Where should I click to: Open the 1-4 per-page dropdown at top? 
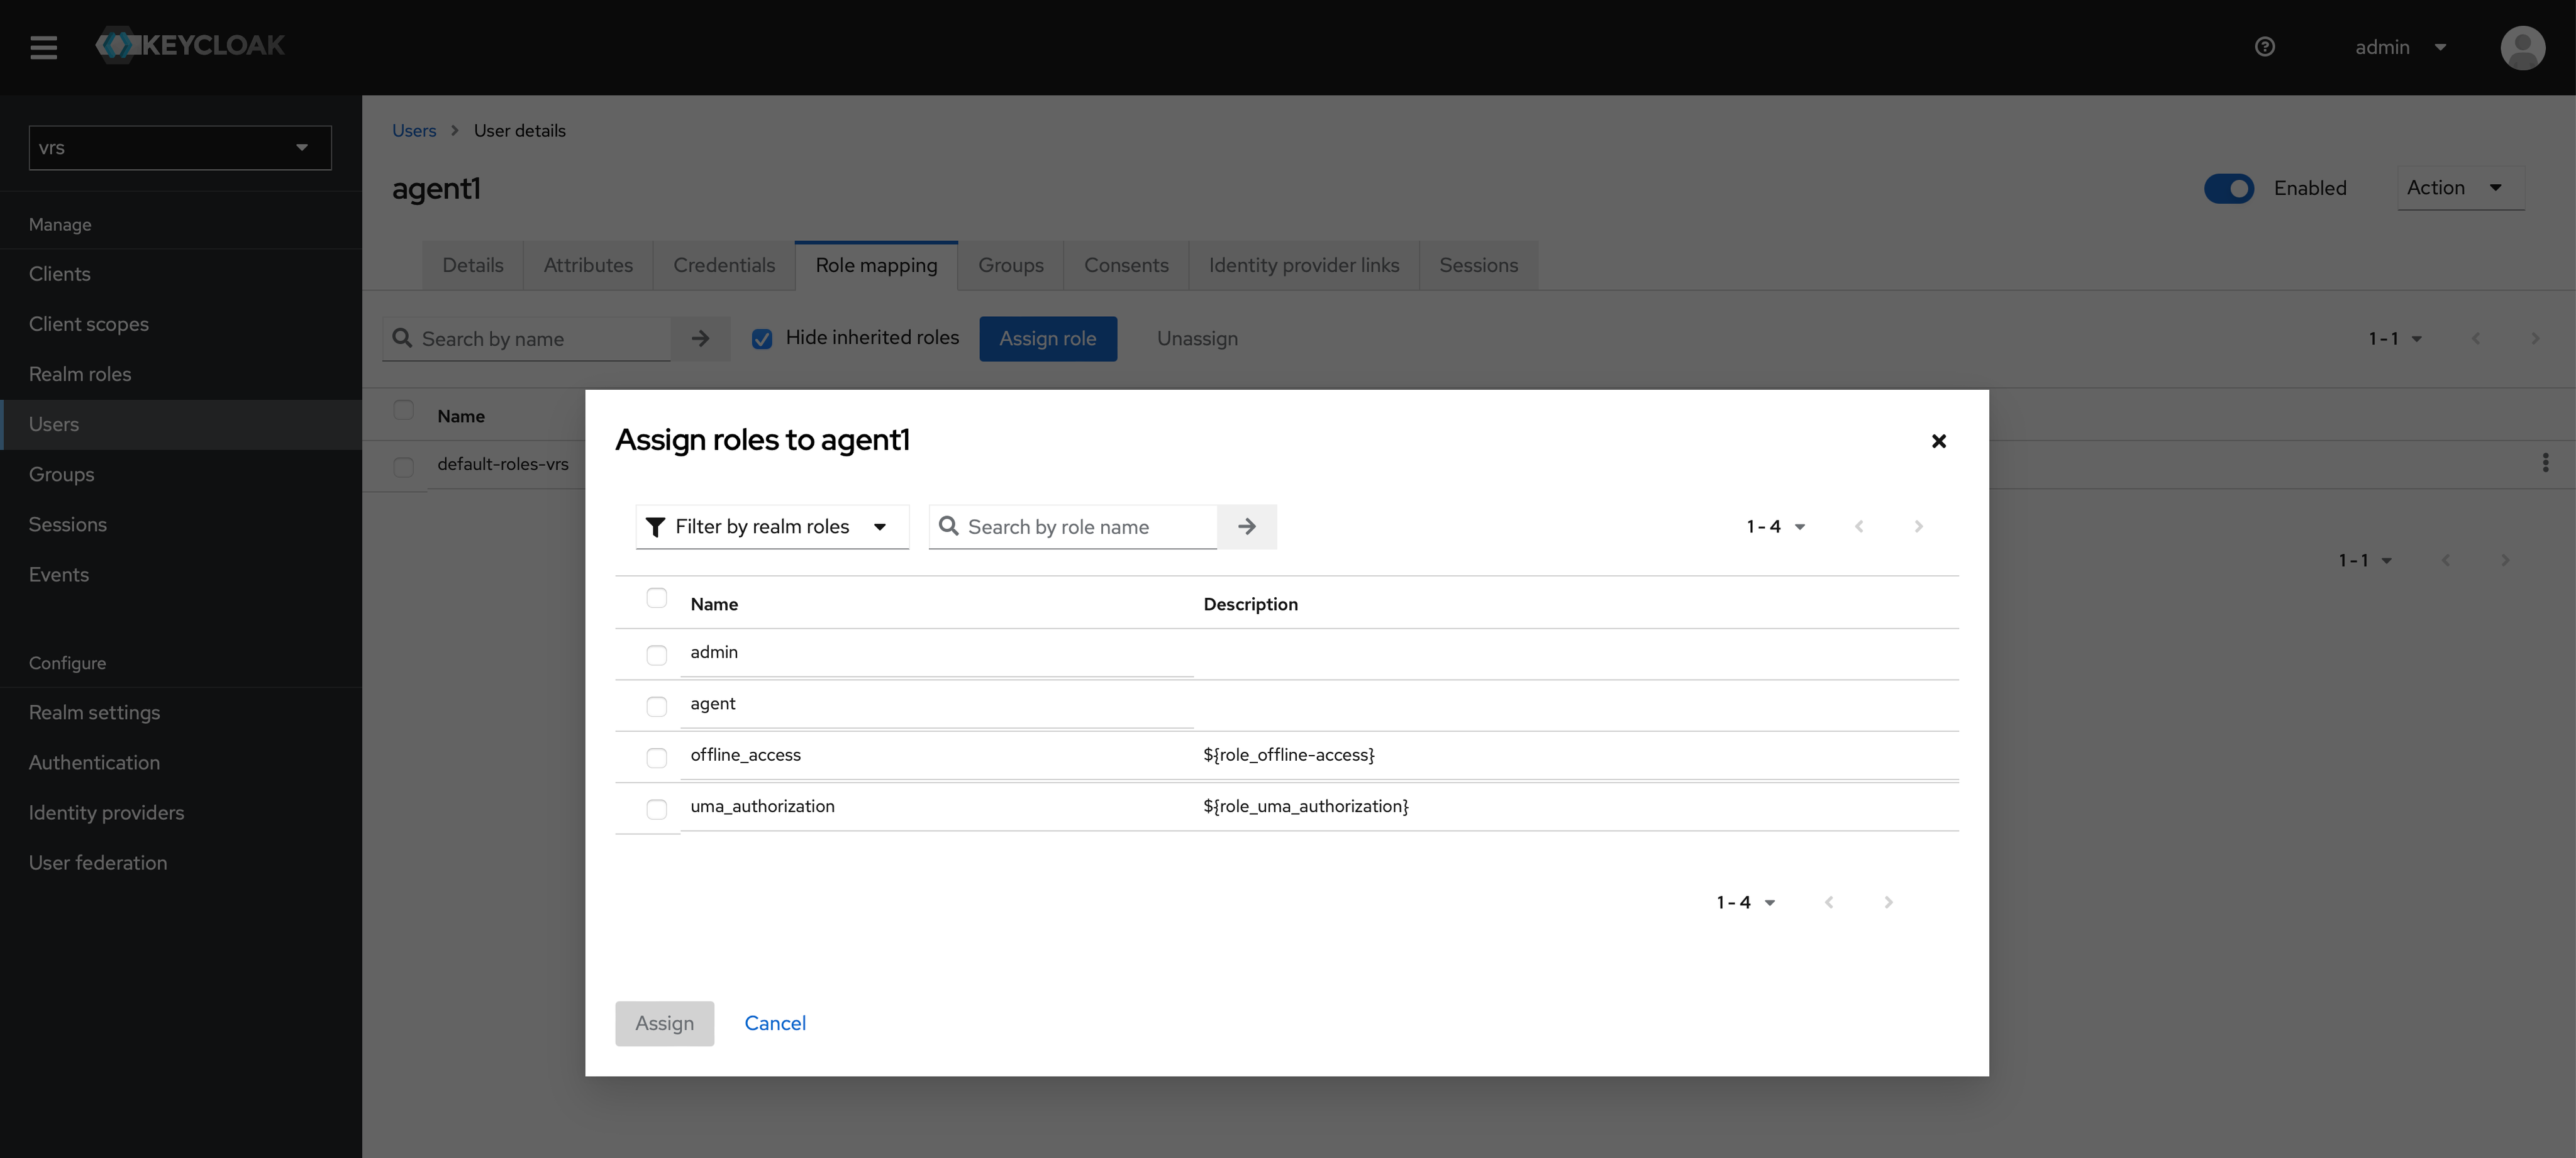(1775, 527)
